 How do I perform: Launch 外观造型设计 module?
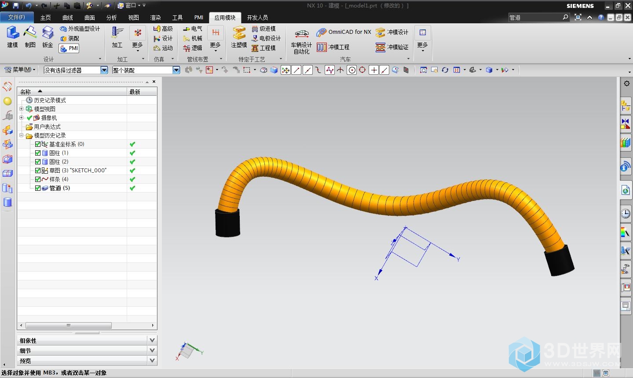tap(80, 29)
